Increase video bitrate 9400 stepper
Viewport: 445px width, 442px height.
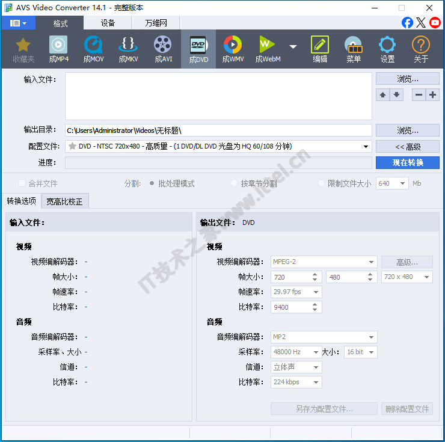coord(315,304)
